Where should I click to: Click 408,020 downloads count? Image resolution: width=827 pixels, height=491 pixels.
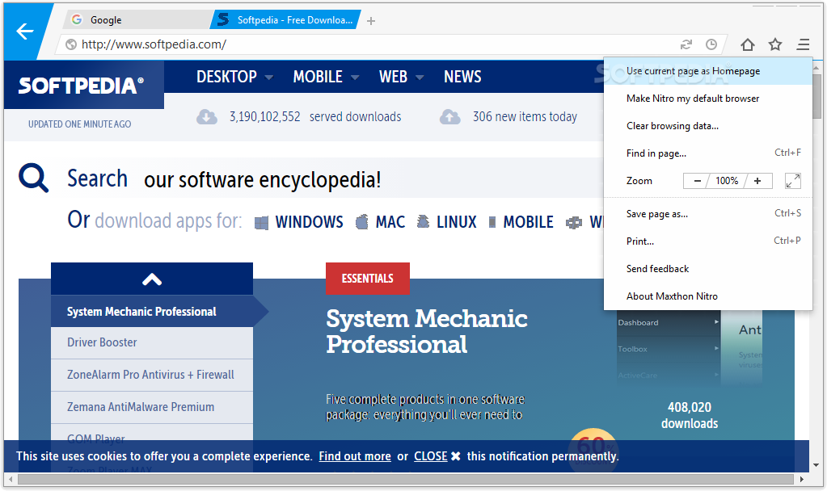pyautogui.click(x=690, y=415)
